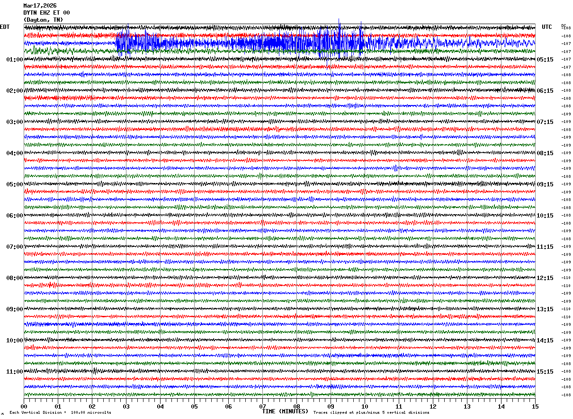Image resolution: width=573 pixels, height=419 pixels.
Task: Click the 05:15 UTC time label
Action: [545, 60]
